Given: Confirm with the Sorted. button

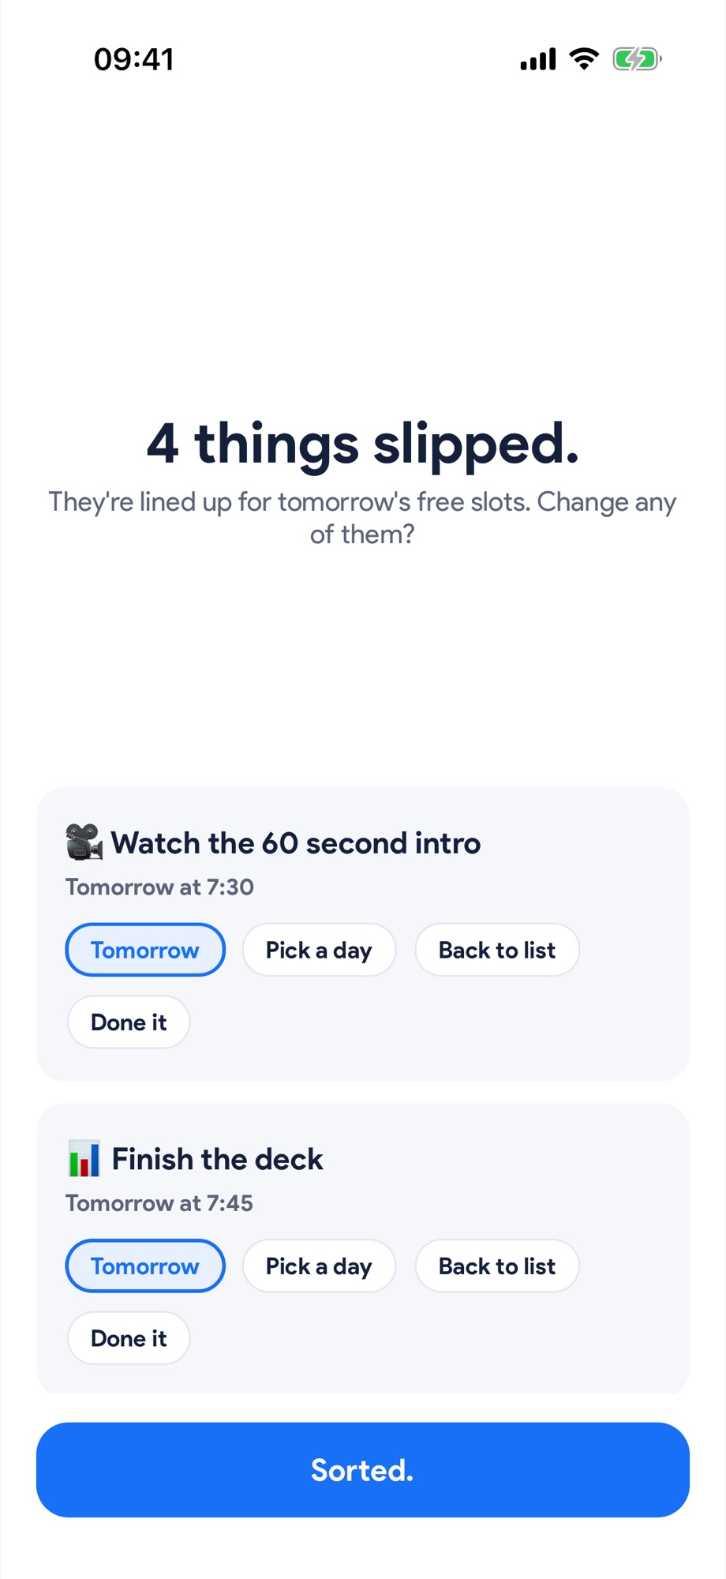Looking at the screenshot, I should 363,1470.
